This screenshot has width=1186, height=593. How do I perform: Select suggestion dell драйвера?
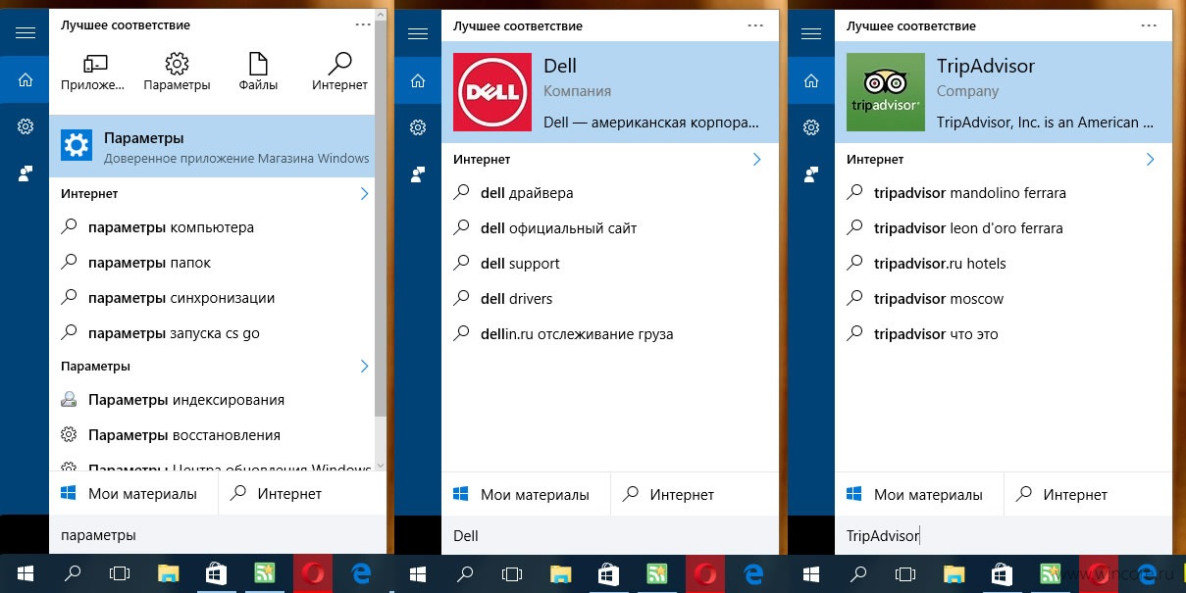pos(610,193)
